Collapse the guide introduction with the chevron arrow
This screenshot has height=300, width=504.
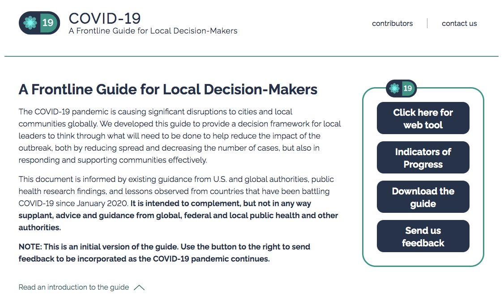(x=139, y=287)
